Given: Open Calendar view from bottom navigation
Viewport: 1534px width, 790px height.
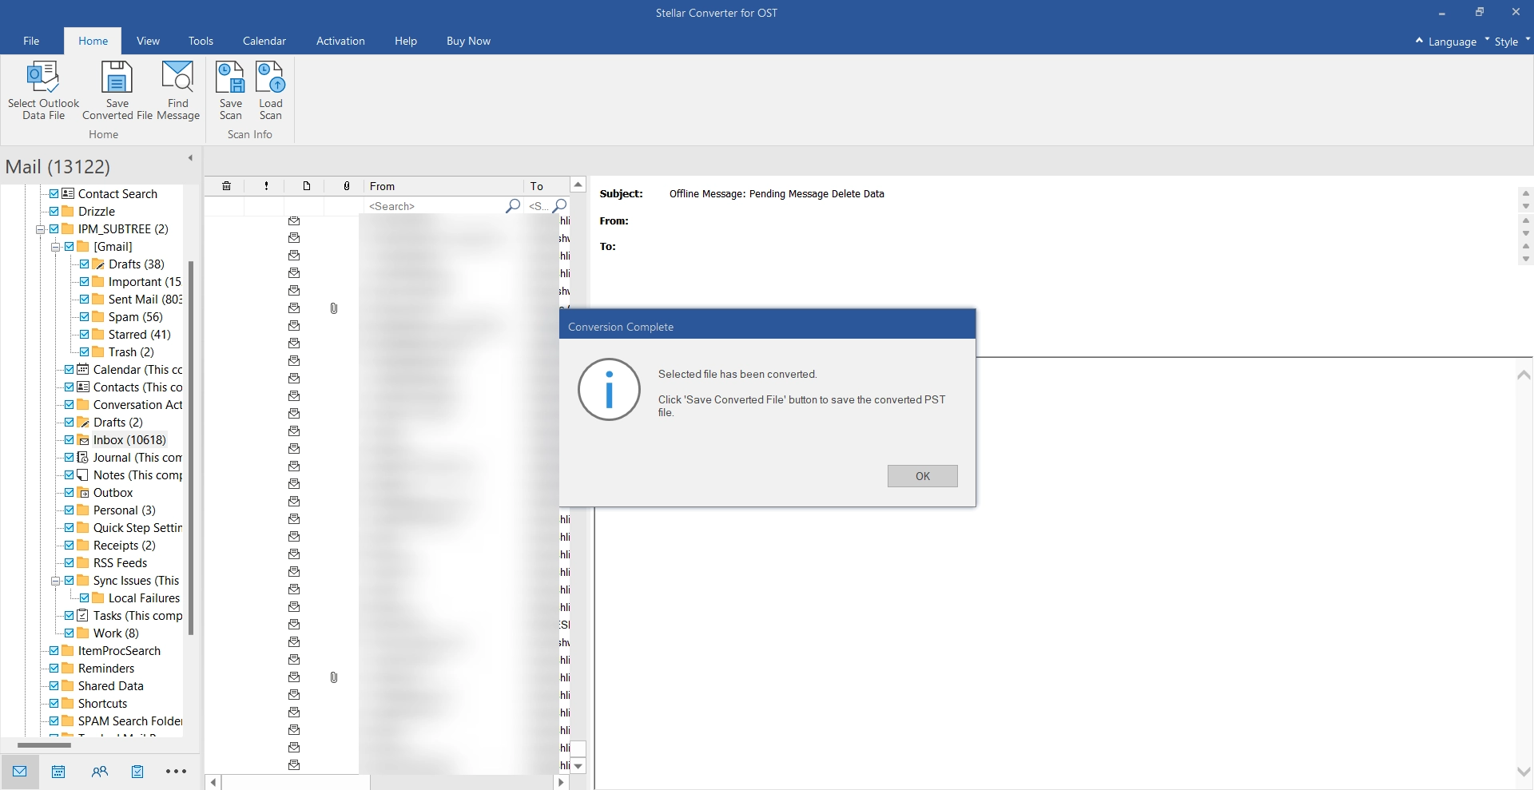Looking at the screenshot, I should [x=58, y=772].
